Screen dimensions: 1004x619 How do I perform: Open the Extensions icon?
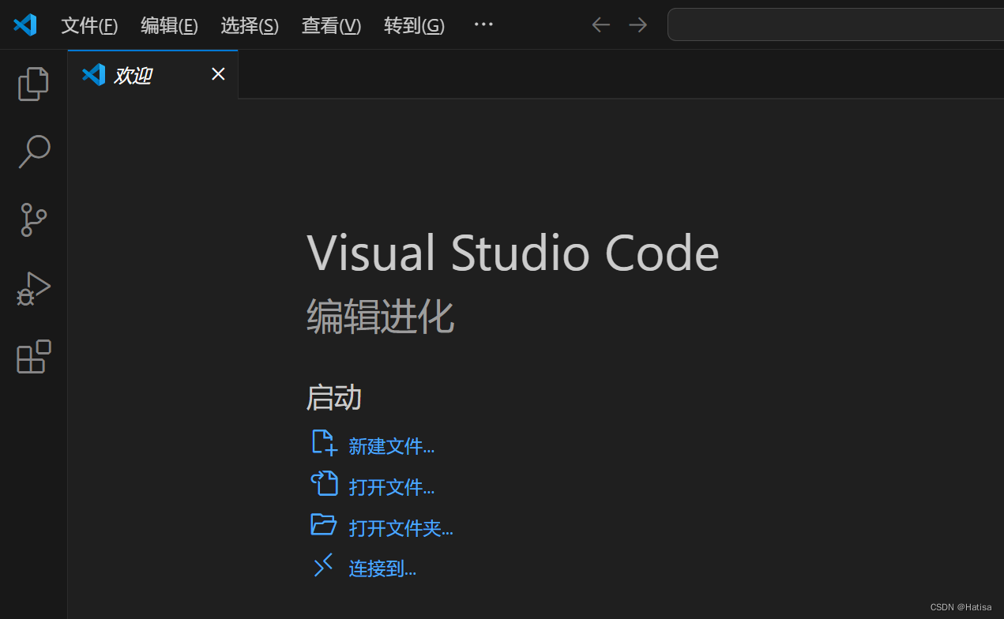32,357
